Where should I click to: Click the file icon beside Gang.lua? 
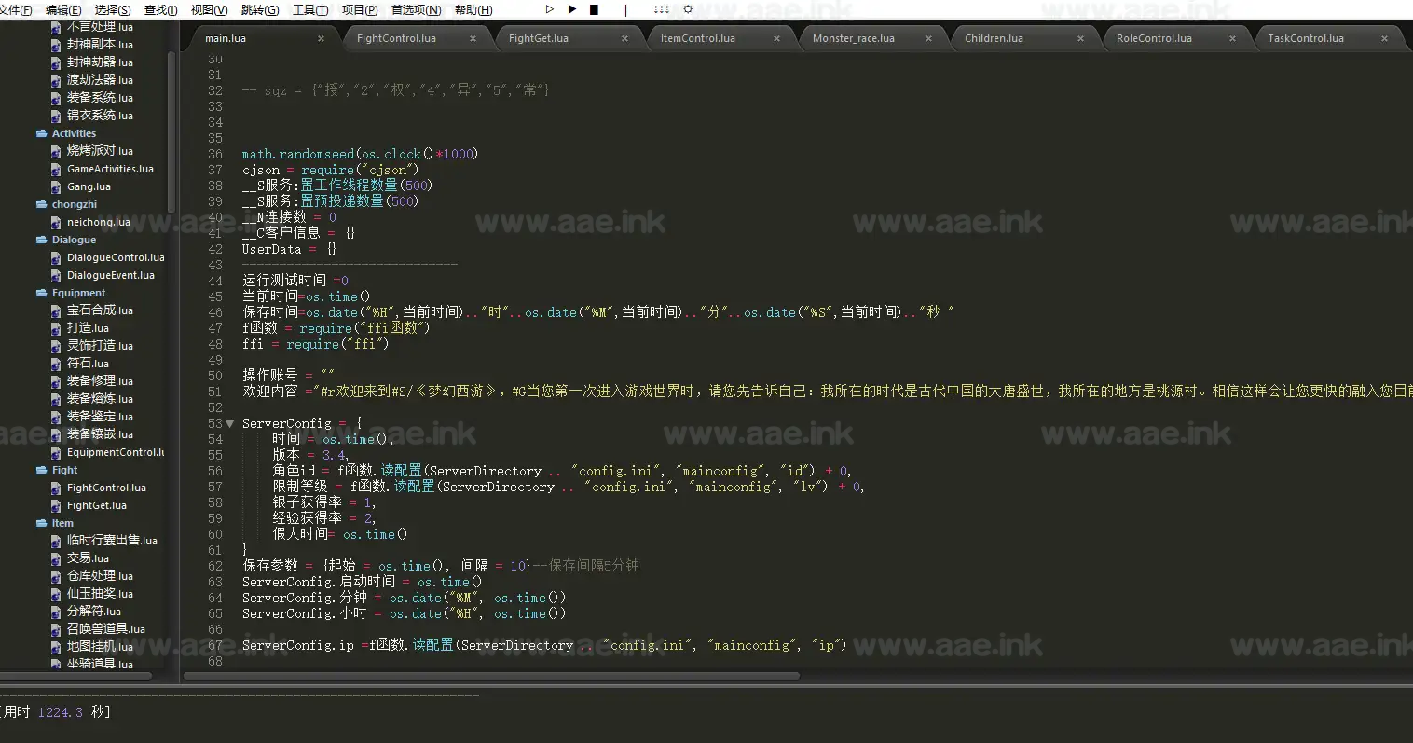[57, 186]
